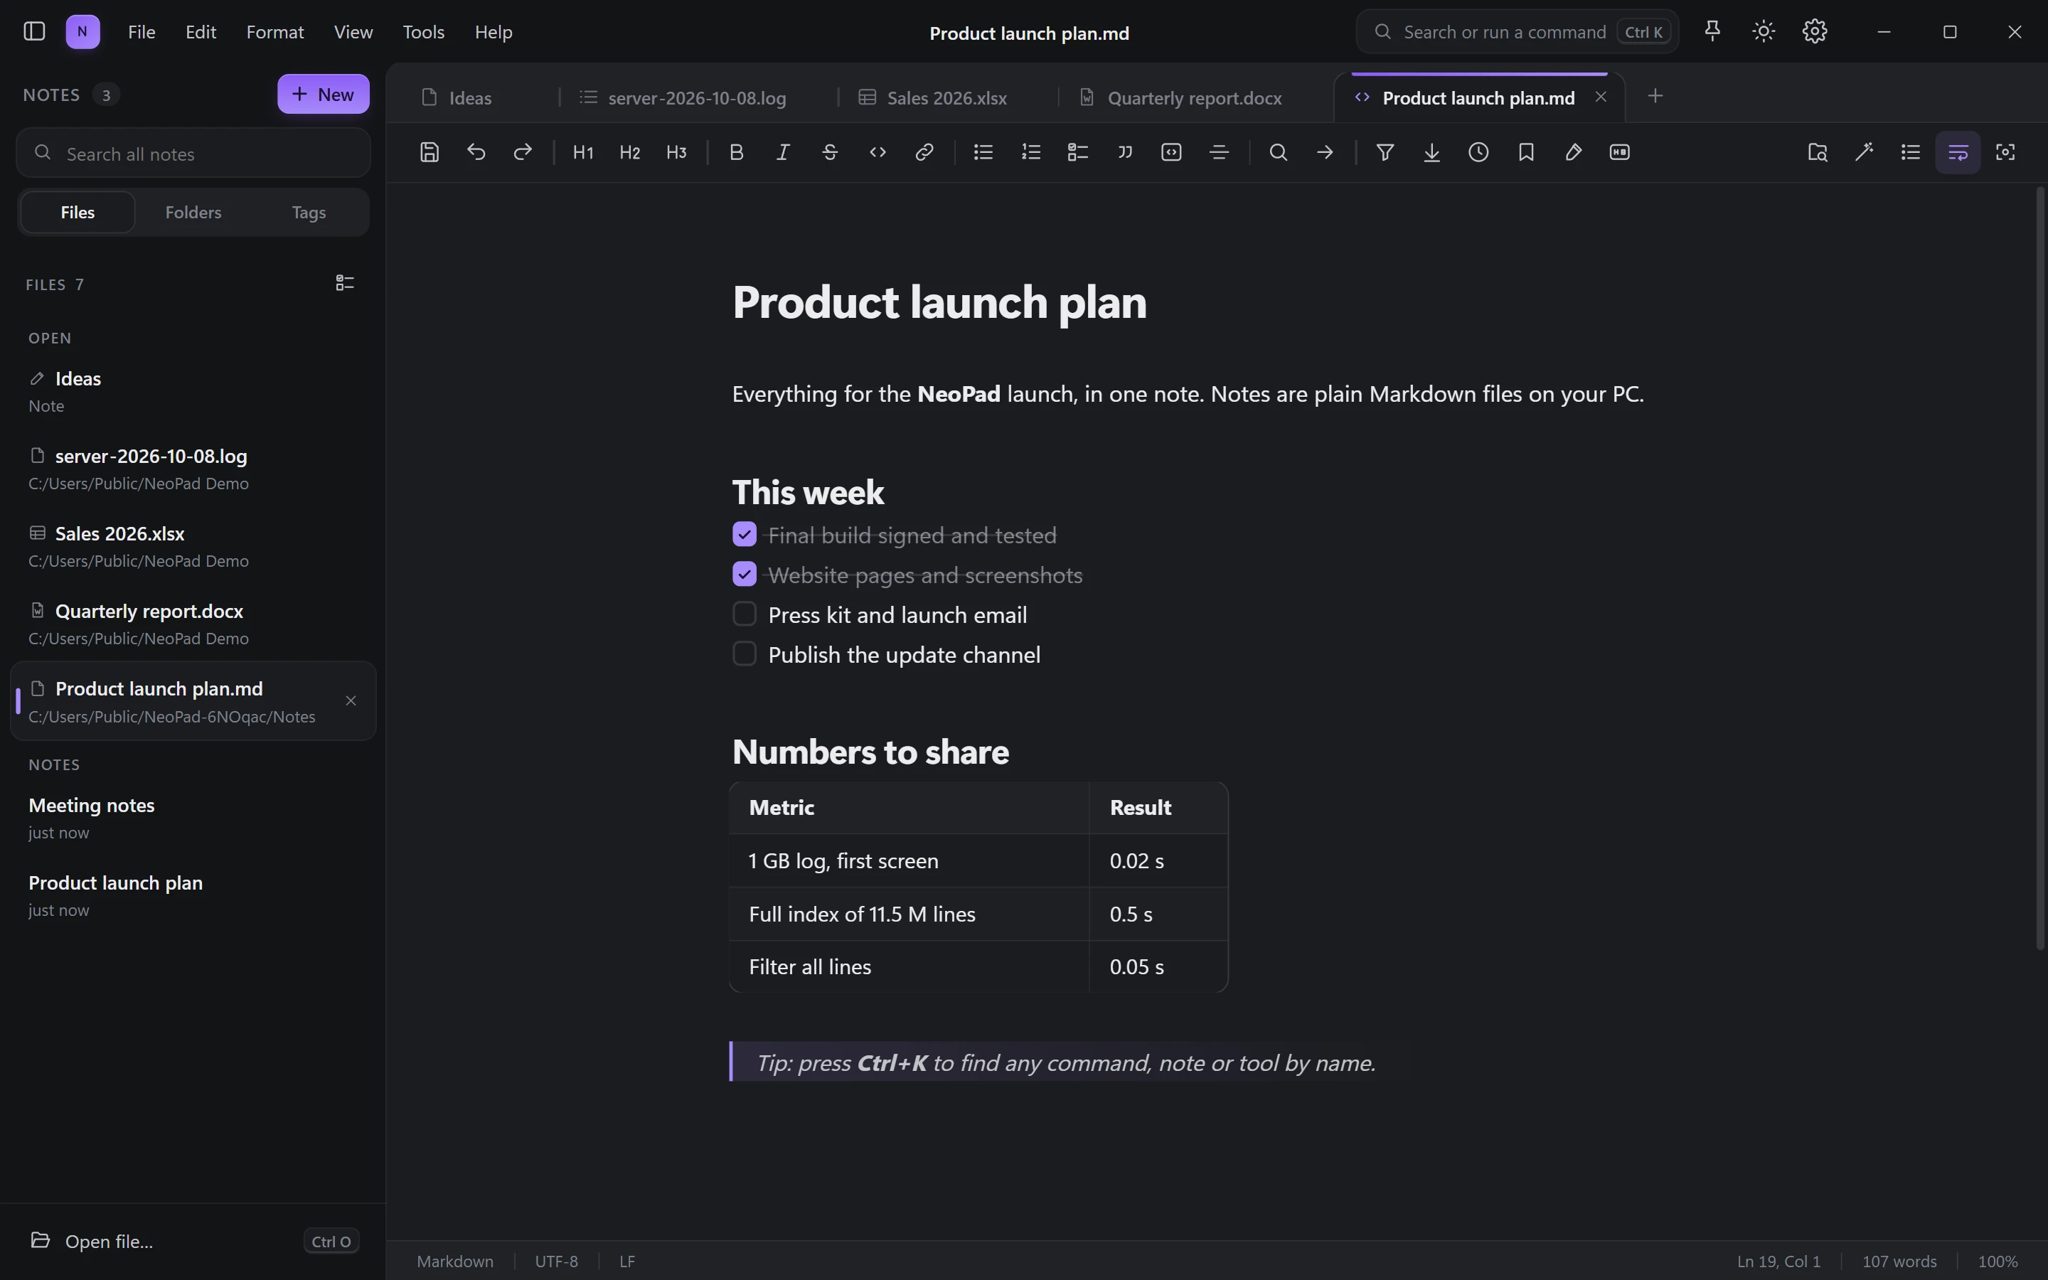
Task: Insert a bulleted list
Action: pyautogui.click(x=983, y=152)
